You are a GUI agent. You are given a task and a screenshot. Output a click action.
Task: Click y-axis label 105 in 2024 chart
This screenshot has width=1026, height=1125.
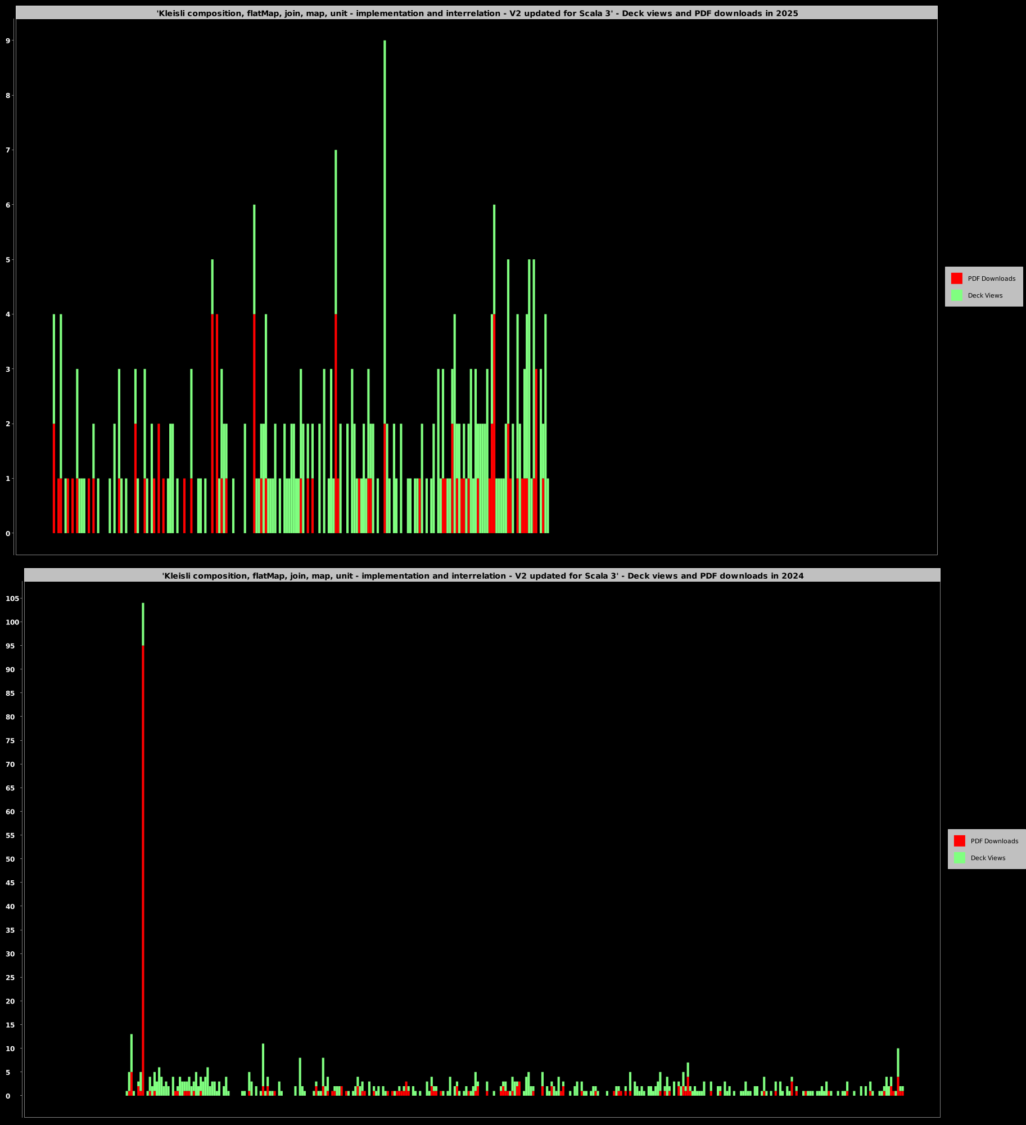coord(12,598)
